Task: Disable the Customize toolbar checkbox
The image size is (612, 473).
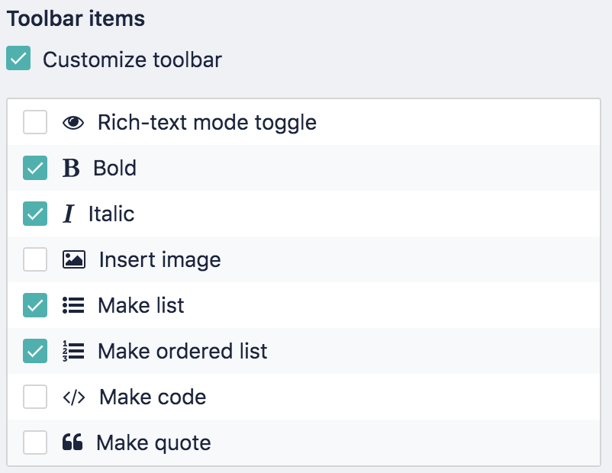Action: tap(18, 56)
